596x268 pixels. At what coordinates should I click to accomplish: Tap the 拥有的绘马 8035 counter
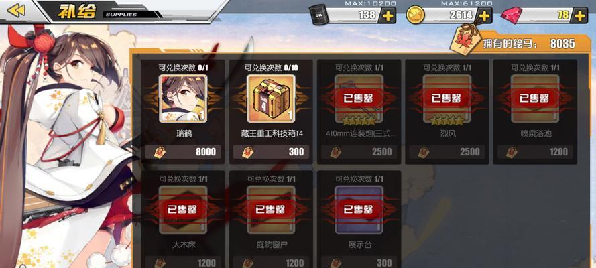(528, 44)
